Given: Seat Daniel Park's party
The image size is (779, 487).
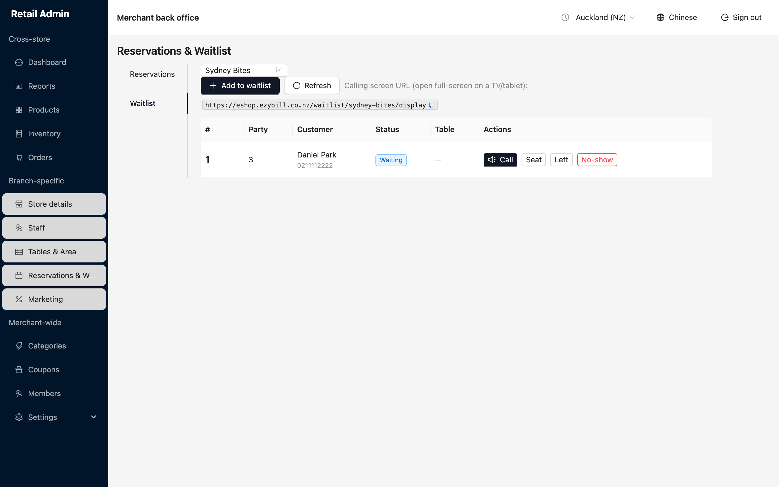Looking at the screenshot, I should (x=533, y=160).
